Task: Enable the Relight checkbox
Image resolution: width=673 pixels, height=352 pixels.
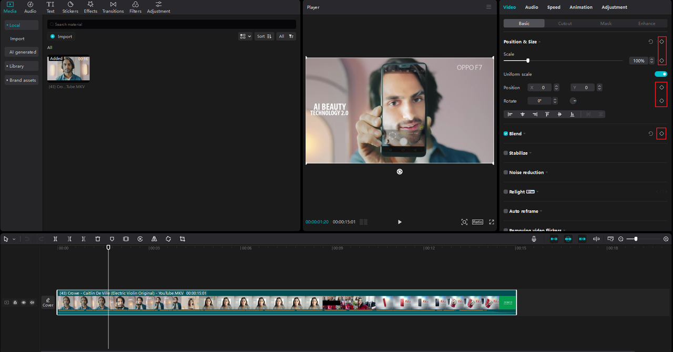Action: 506,192
